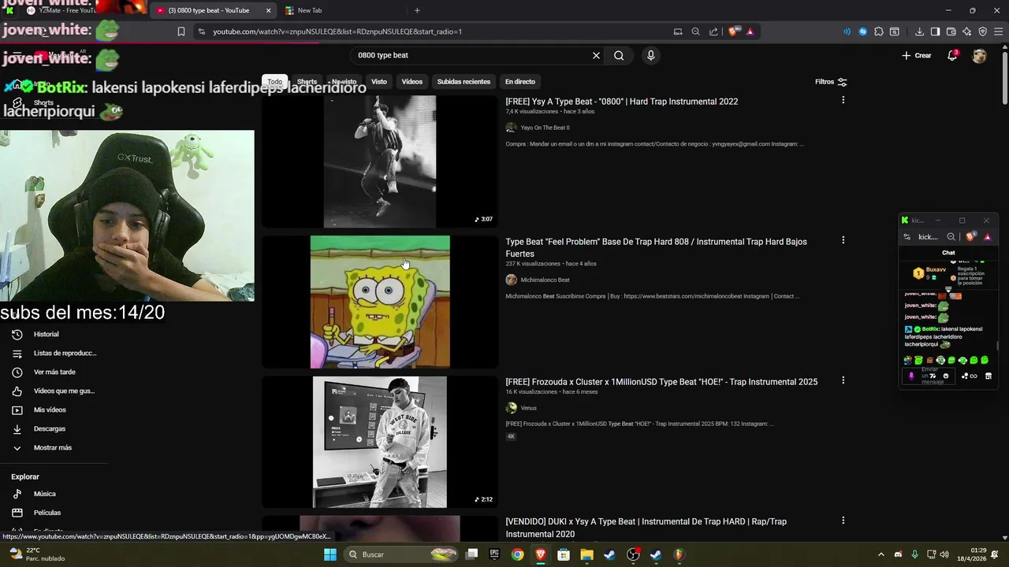Click the zoom magnifier icon in address bar

tap(695, 31)
